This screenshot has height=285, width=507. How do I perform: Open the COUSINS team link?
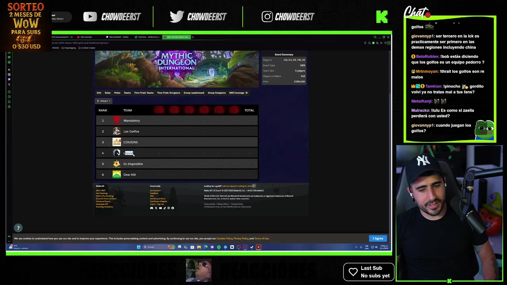[130, 142]
